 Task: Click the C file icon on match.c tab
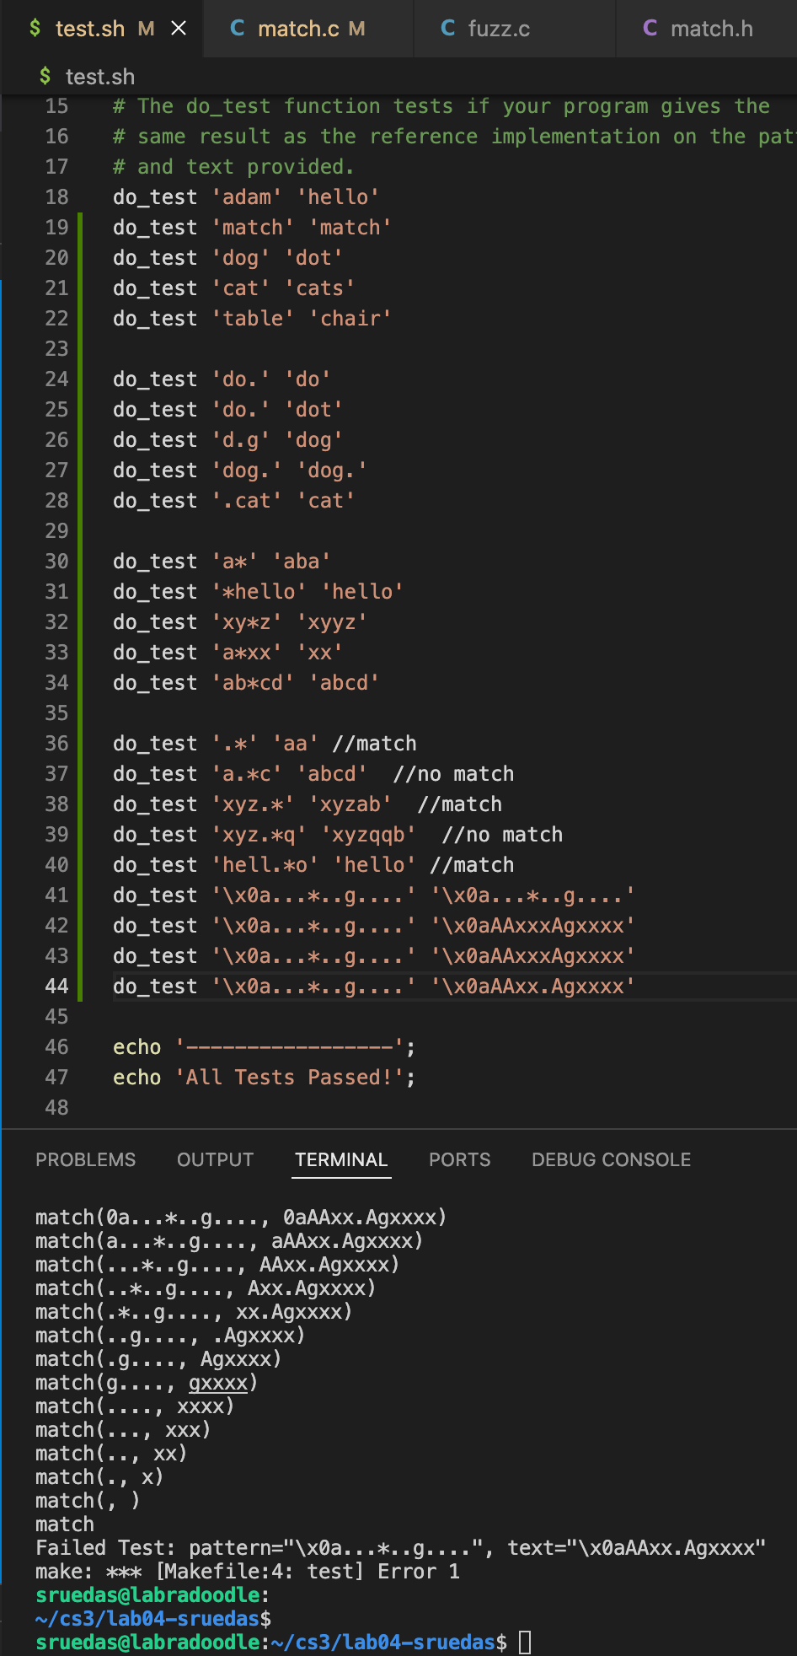pos(238,29)
